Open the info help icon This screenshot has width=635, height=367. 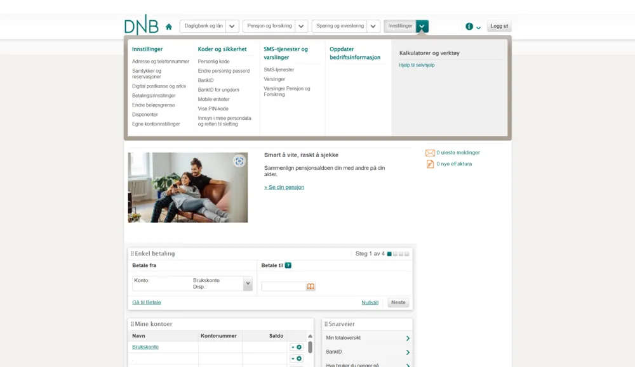(x=469, y=27)
